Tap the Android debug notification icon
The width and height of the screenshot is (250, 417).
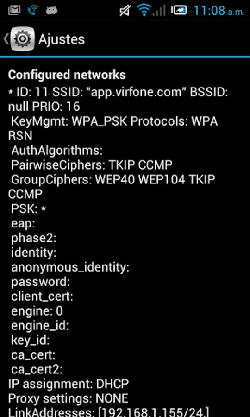point(51,11)
